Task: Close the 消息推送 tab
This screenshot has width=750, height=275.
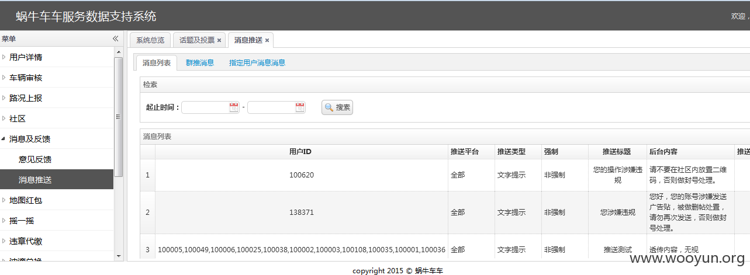Action: pos(267,40)
